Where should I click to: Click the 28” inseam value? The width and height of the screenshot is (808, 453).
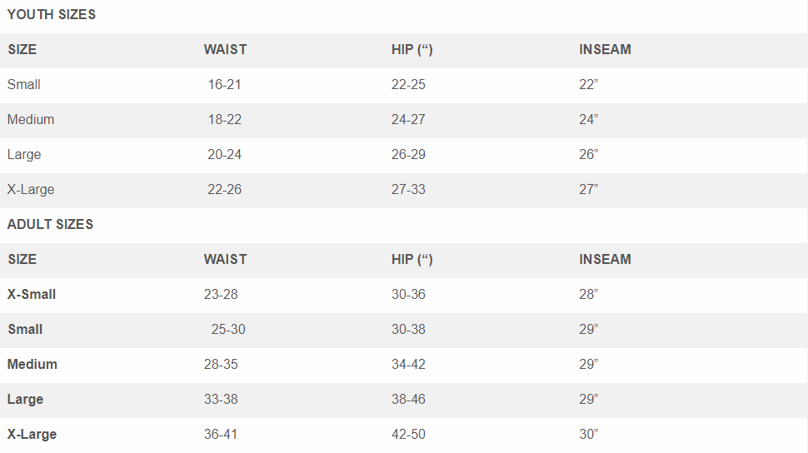tap(589, 294)
